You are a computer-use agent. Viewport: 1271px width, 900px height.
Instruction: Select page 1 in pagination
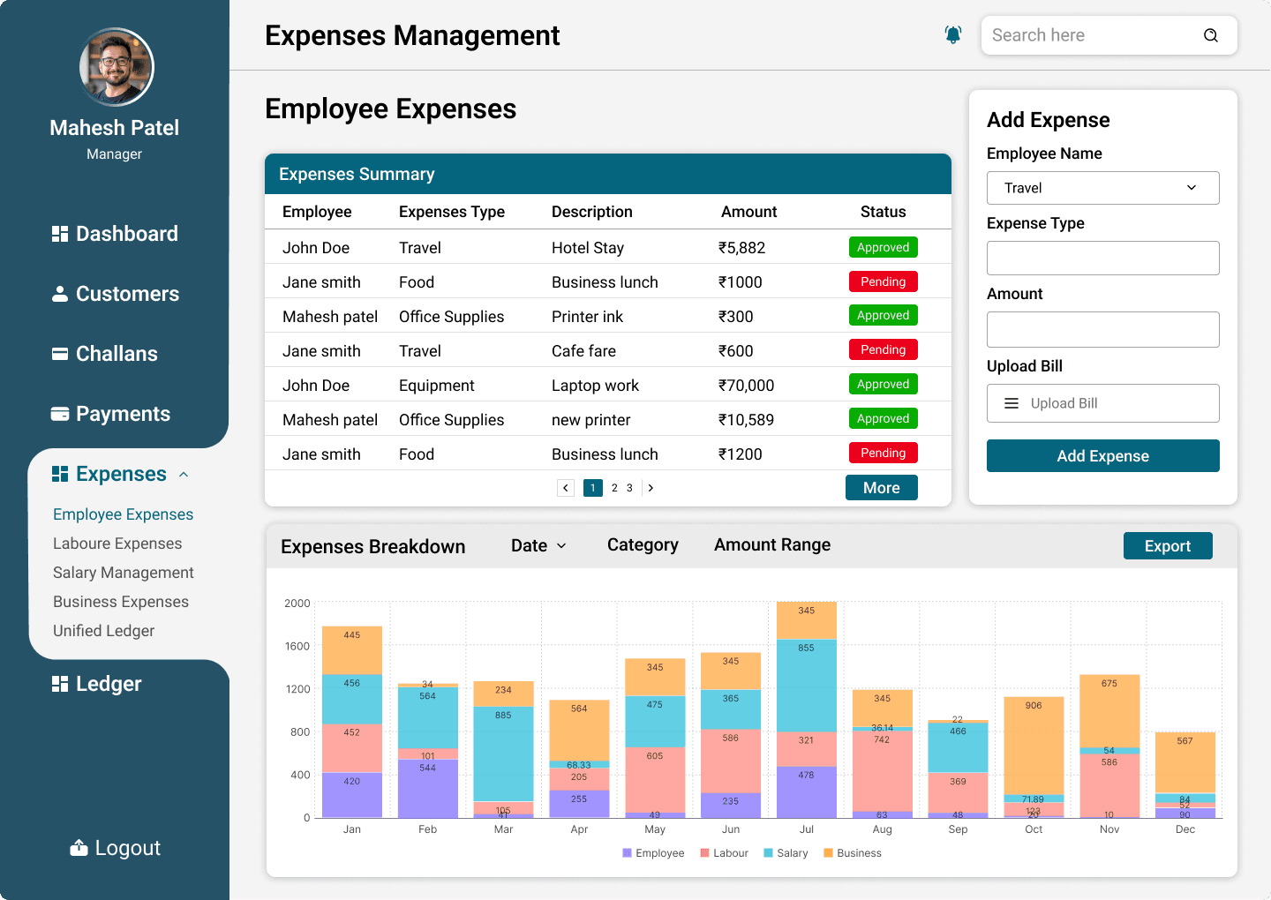point(593,488)
